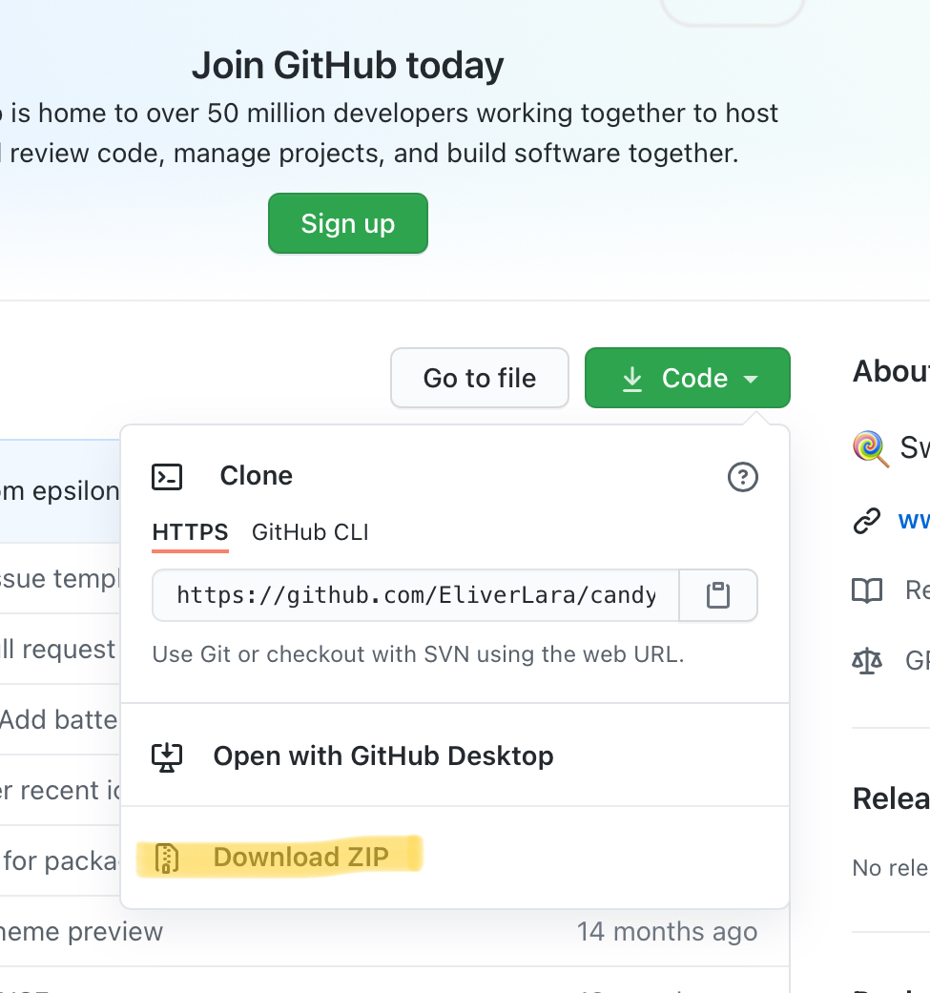
Task: Click the lollipop emoji in About
Action: (869, 446)
